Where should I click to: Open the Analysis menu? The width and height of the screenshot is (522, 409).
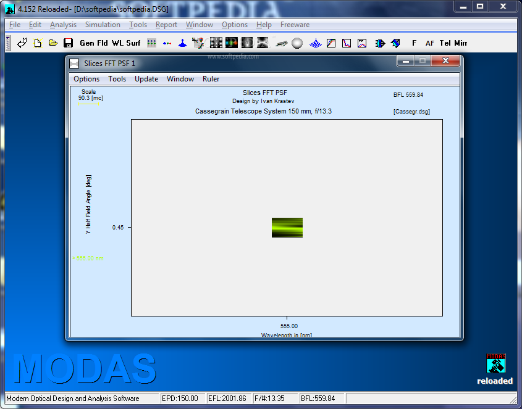click(63, 25)
